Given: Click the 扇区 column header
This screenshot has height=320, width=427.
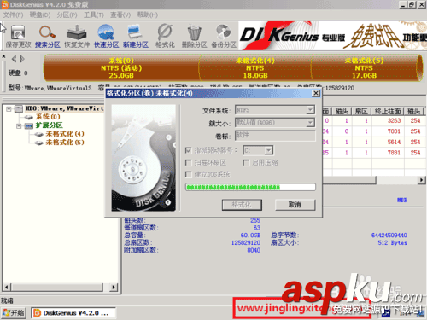Looking at the screenshot, I should tap(361, 111).
